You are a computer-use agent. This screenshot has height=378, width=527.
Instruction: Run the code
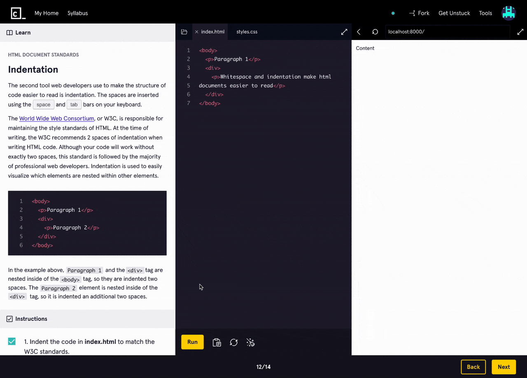tap(192, 342)
